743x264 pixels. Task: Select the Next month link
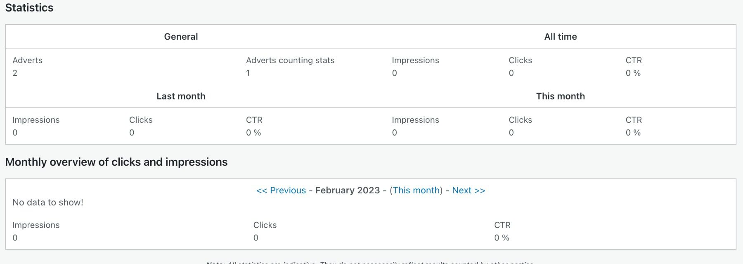pos(469,190)
